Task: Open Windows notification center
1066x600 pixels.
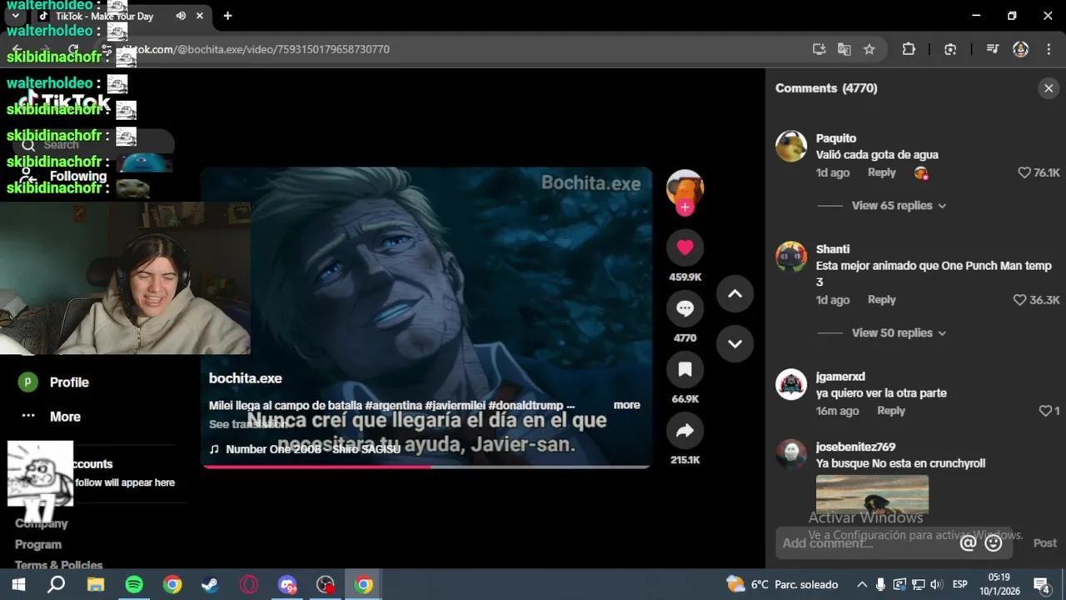Action: [x=1041, y=585]
